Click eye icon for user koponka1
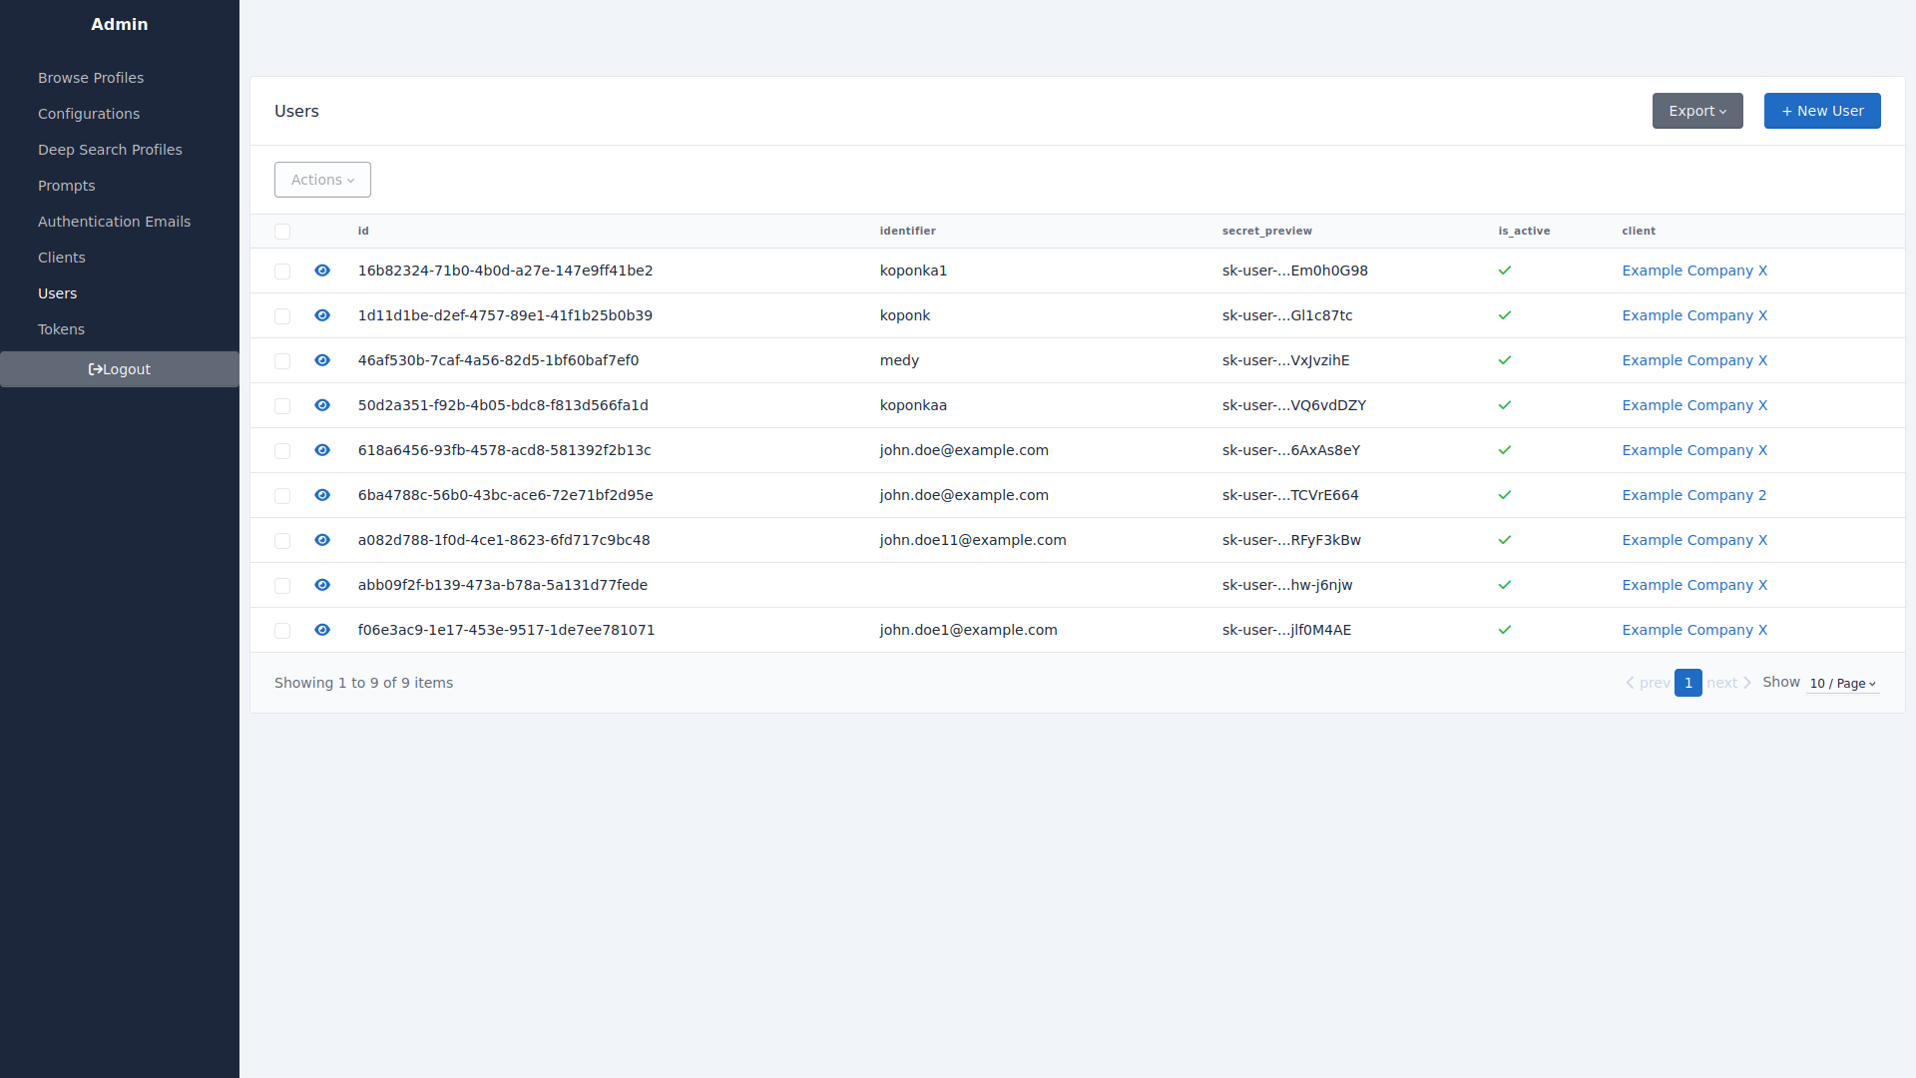Viewport: 1916px width, 1078px height. click(x=322, y=270)
